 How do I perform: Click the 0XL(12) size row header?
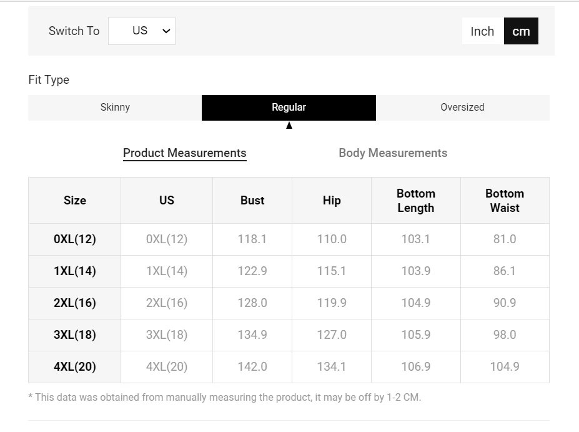point(75,239)
